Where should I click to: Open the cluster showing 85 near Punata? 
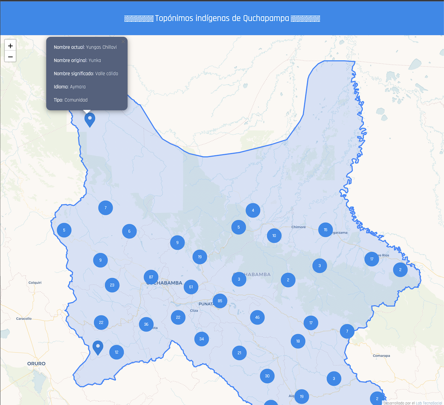tap(220, 301)
